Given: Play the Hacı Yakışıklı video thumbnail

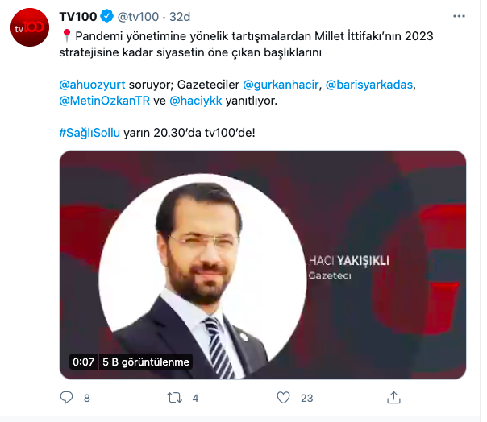Looking at the screenshot, I should [x=263, y=265].
